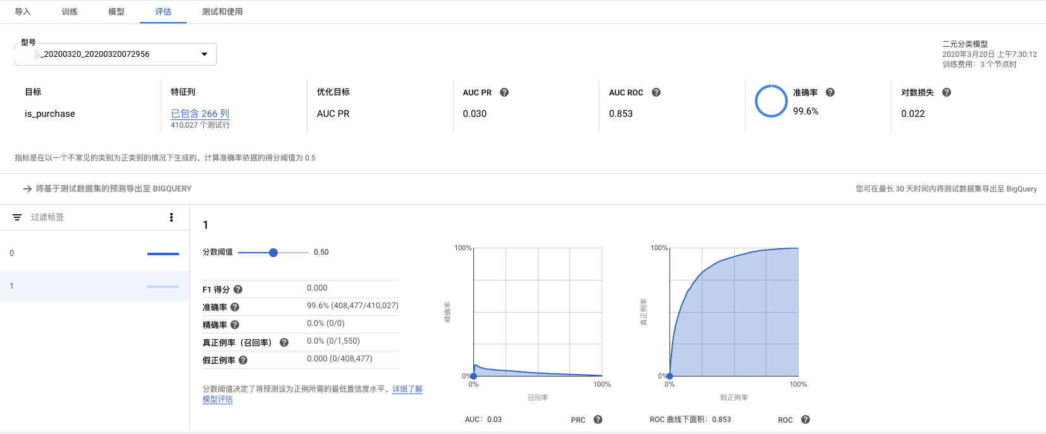The height and width of the screenshot is (434, 1046).
Task: Click the help icon beside 假正例率
Action: [243, 360]
